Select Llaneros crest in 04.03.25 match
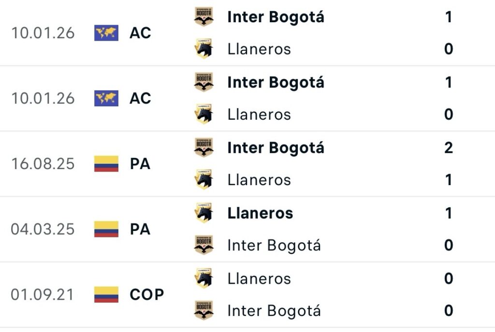This screenshot has width=495, height=332. click(x=204, y=213)
